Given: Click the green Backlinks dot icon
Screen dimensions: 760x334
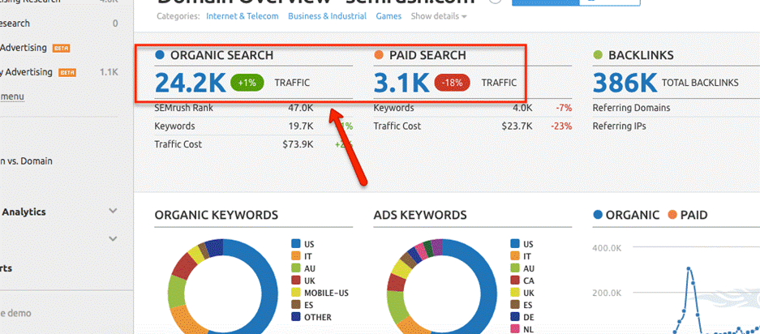Looking at the screenshot, I should coord(598,55).
